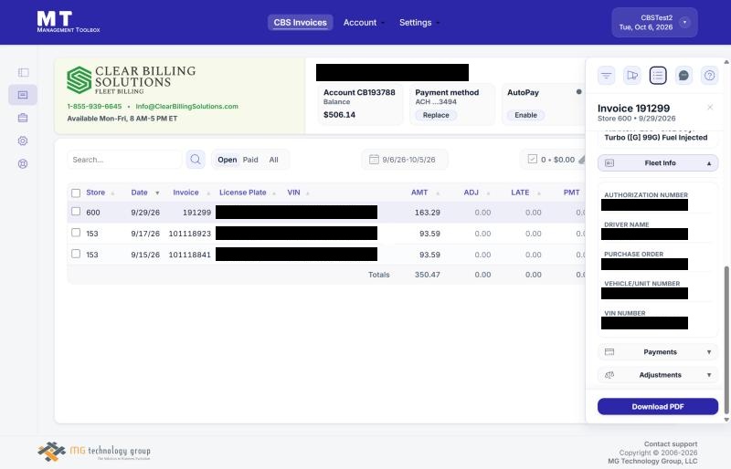Screen dimensions: 731x469
Task: Click the 9/17/26 date cell
Action: point(145,234)
